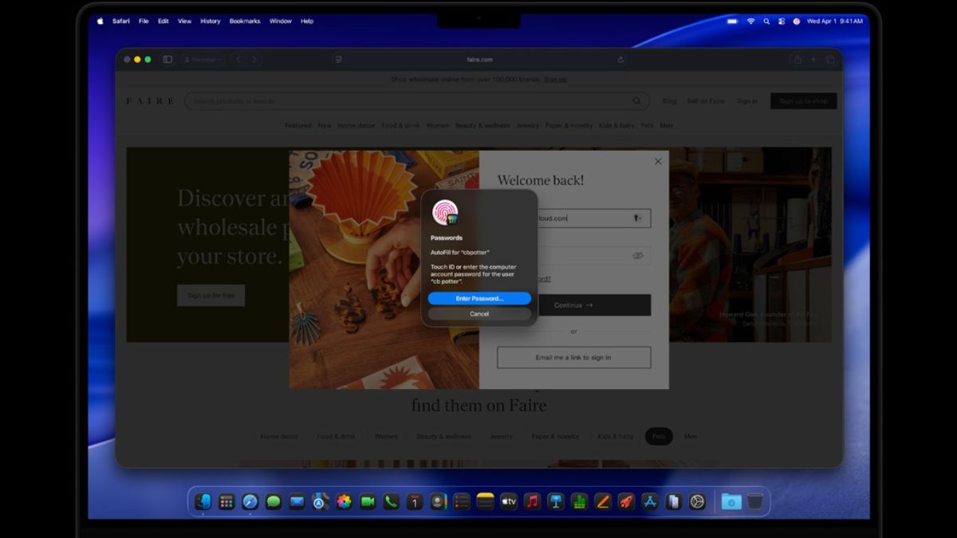Open the Edit menu
The width and height of the screenshot is (957, 538).
tap(163, 22)
